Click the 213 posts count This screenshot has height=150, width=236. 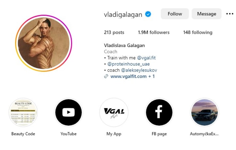tap(114, 32)
